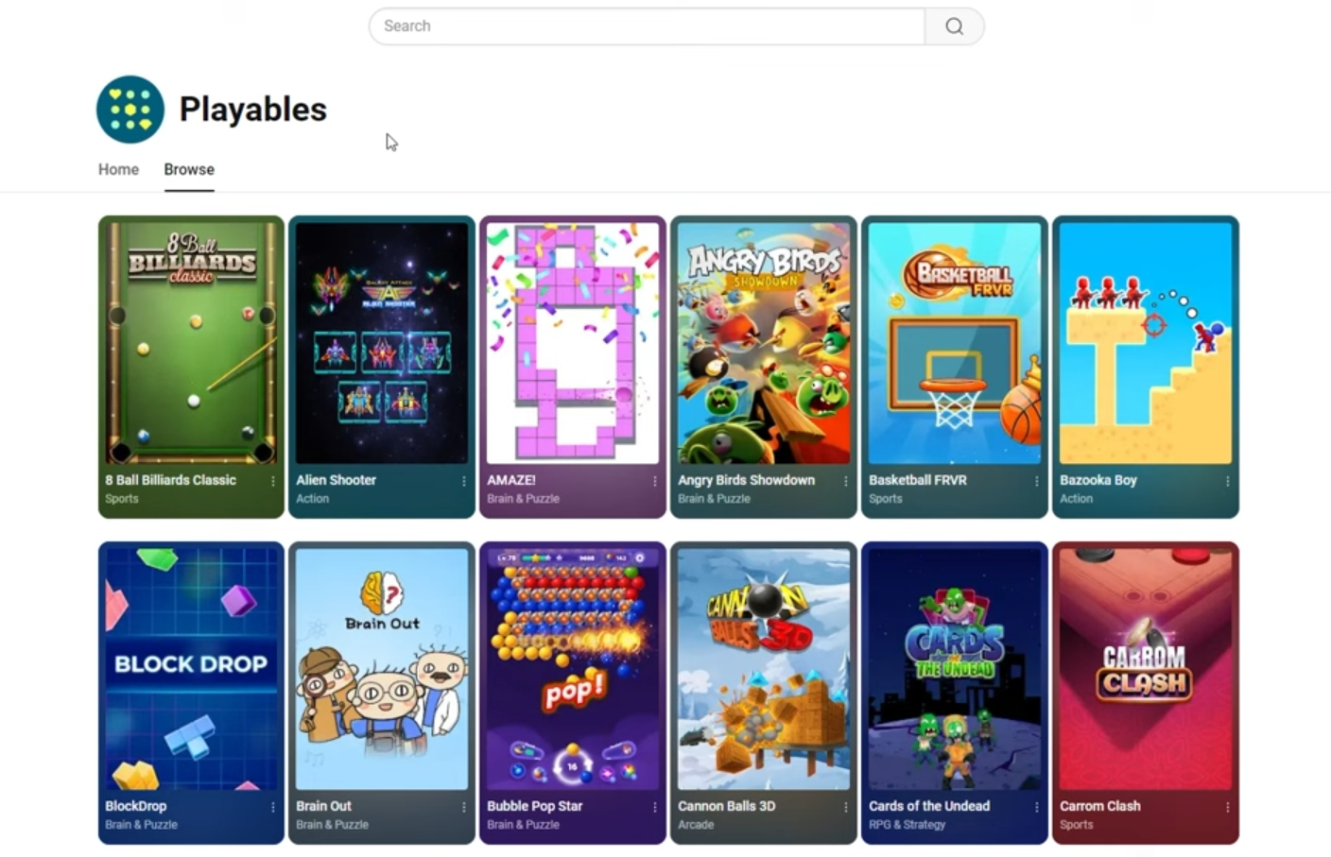Click the Bubble Pop Star title link

(x=534, y=806)
